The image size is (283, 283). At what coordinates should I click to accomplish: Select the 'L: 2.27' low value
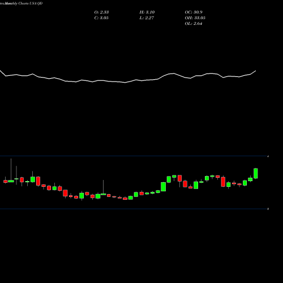click(x=147, y=18)
